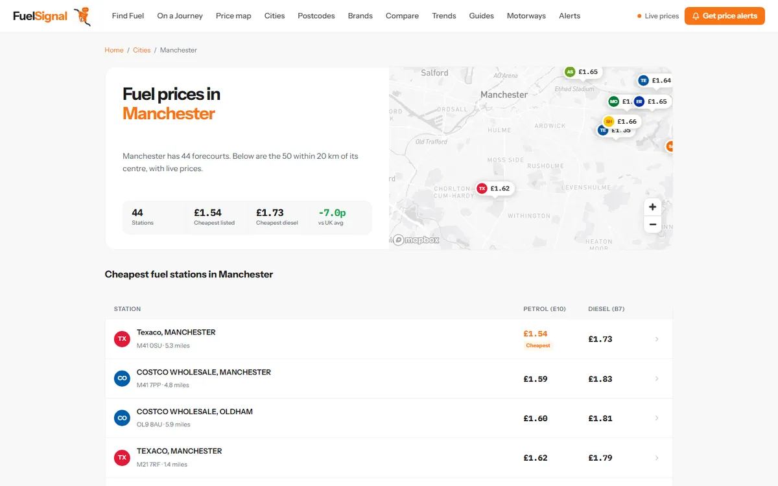Open the Guides page

pyautogui.click(x=482, y=16)
